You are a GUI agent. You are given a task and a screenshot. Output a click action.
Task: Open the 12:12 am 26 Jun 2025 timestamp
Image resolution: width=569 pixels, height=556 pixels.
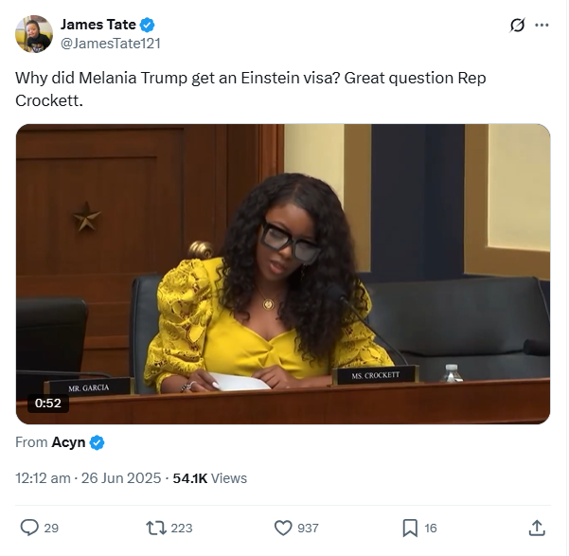88,478
